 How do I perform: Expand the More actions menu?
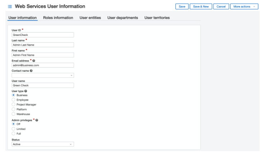244,6
